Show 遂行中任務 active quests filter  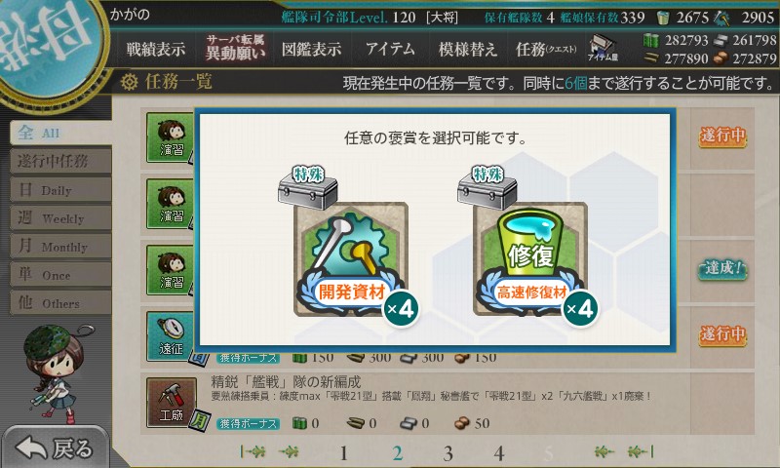point(60,161)
